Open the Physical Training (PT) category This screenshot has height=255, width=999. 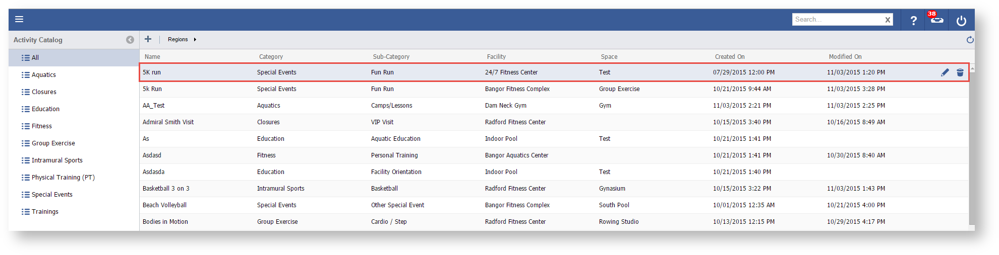pyautogui.click(x=63, y=178)
